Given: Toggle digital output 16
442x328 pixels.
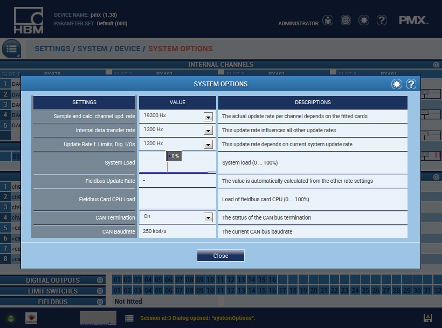Looking at the screenshot, I should [x=272, y=280].
